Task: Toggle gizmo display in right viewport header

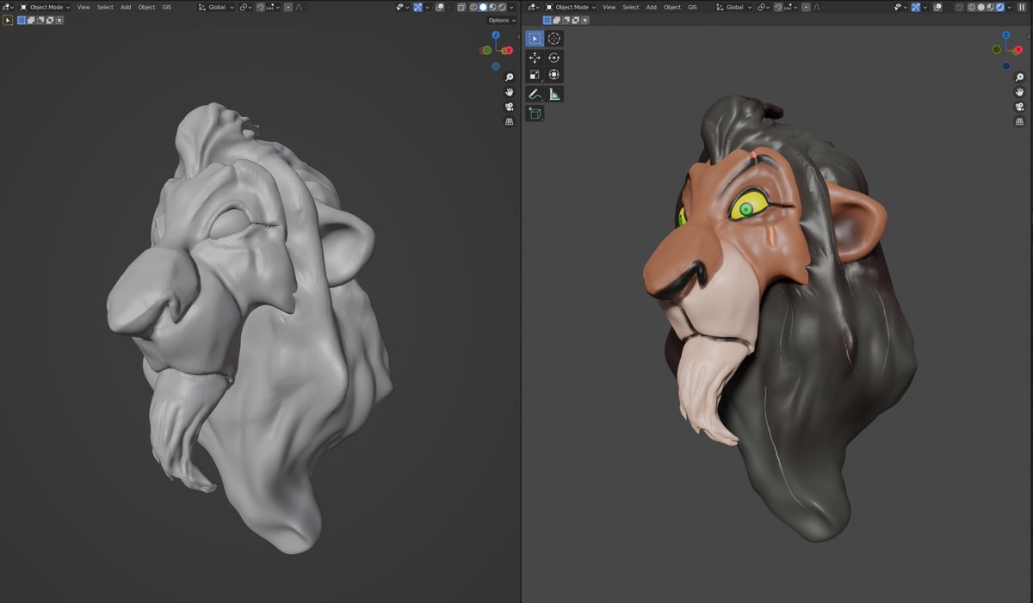Action: click(916, 7)
